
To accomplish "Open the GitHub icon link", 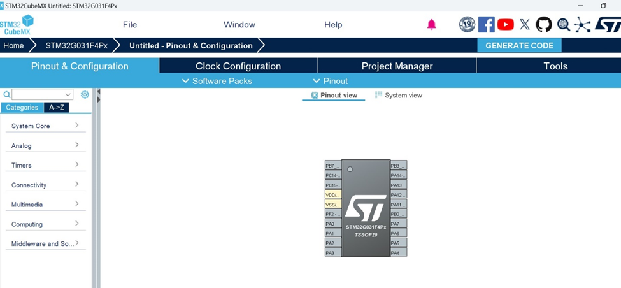I will (x=544, y=25).
